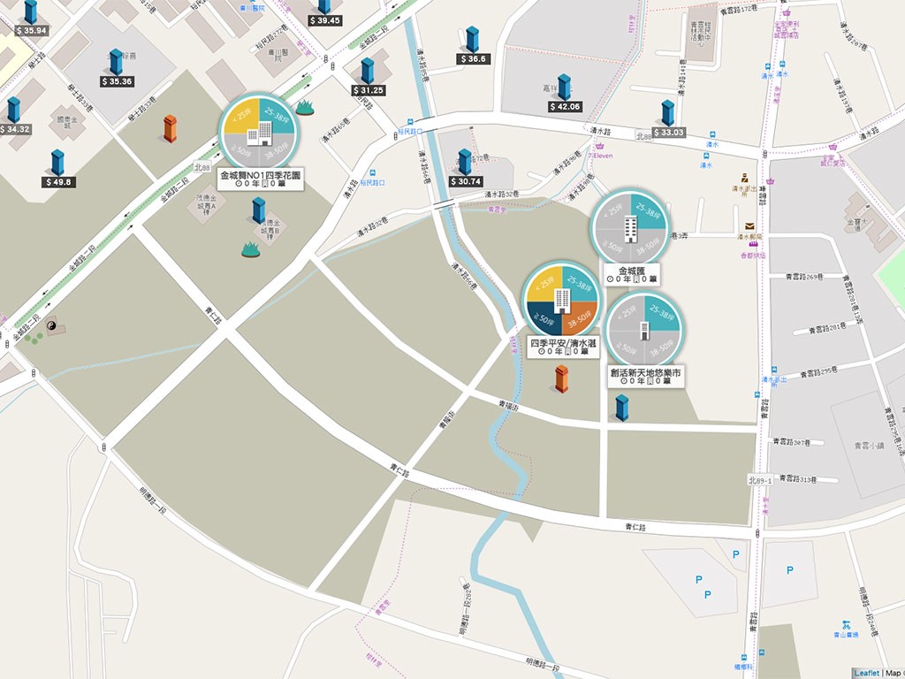Click the 青雲國小 school label
This screenshot has height=679, width=905.
(x=869, y=446)
